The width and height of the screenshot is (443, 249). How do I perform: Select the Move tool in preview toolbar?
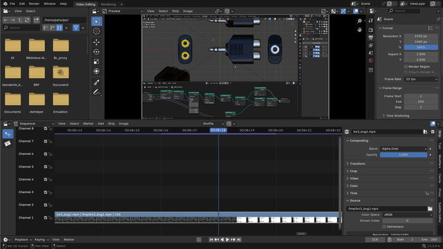[x=97, y=42]
